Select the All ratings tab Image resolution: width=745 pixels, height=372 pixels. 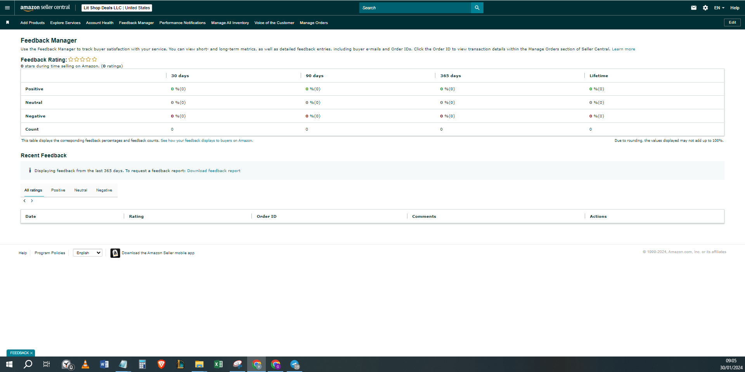coord(33,190)
